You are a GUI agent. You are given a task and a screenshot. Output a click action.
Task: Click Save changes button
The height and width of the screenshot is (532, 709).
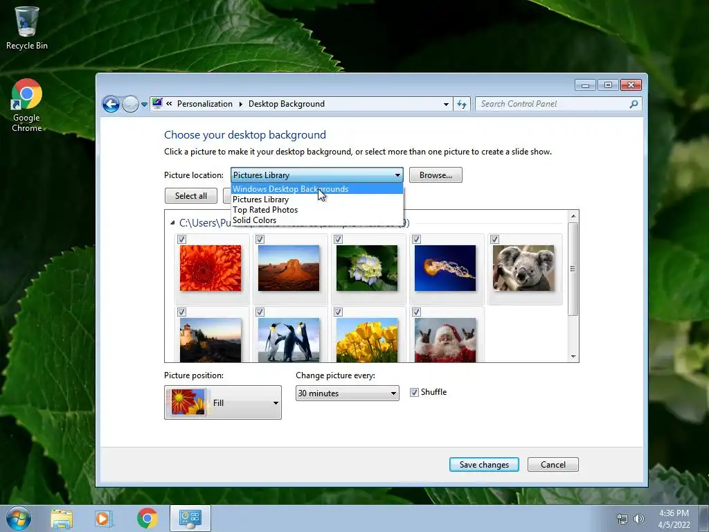484,465
